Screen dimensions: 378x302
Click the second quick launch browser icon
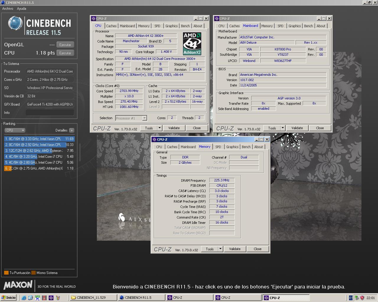tap(30, 298)
